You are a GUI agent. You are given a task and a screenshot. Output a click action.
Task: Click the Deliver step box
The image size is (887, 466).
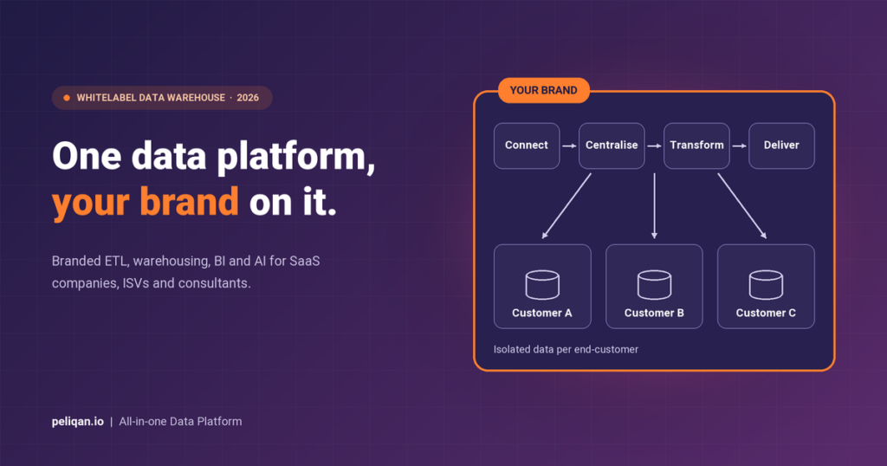[x=781, y=146]
